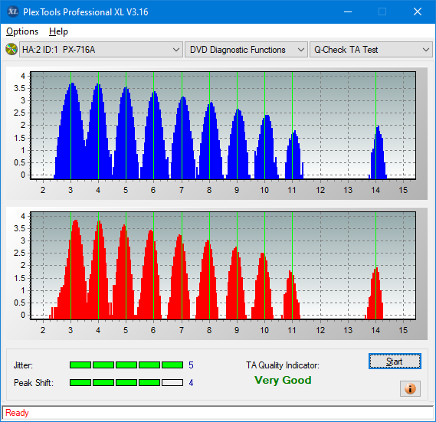Click the blue histogram peak at 14
Viewport: 436px width, 422px height.
coord(378,152)
